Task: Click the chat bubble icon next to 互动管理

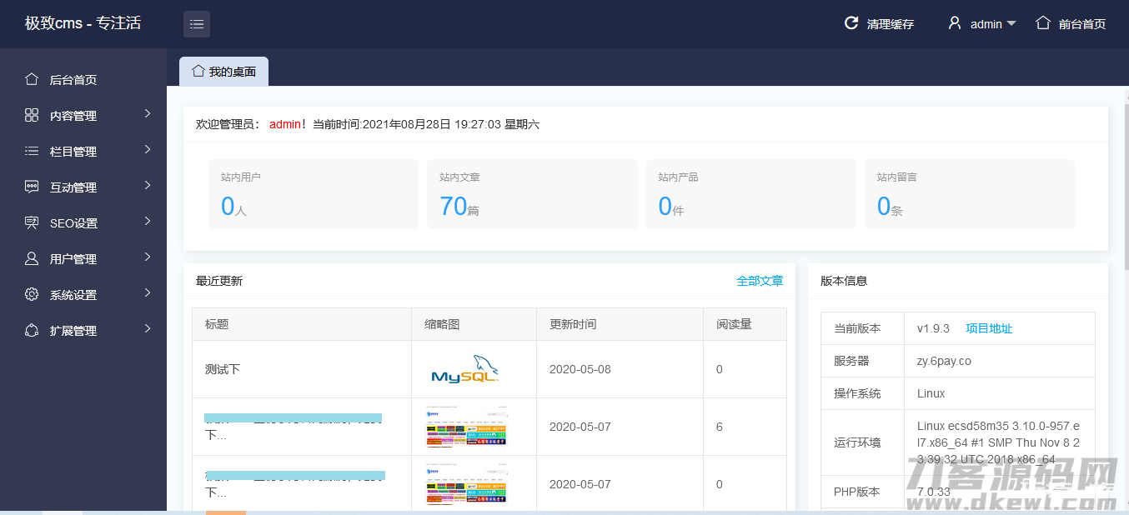Action: pyautogui.click(x=32, y=187)
